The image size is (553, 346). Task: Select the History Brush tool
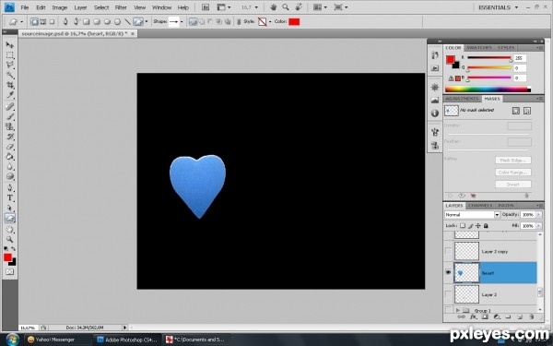coord(10,137)
